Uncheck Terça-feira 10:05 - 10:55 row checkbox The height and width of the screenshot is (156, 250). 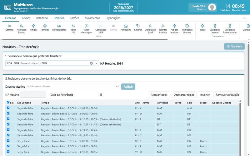(x=8, y=152)
